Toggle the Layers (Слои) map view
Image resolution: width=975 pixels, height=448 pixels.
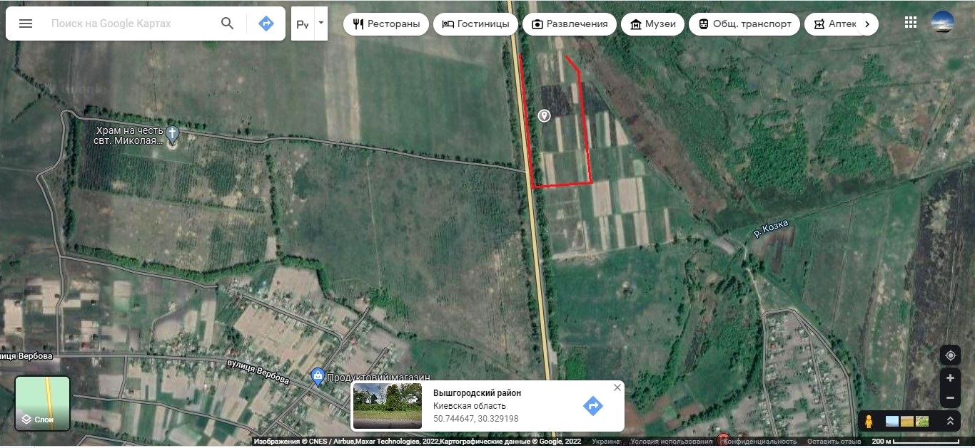[x=43, y=403]
